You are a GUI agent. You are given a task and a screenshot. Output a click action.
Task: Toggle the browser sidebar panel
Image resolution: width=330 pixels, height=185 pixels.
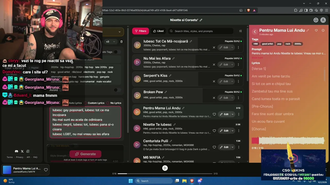(306, 10)
